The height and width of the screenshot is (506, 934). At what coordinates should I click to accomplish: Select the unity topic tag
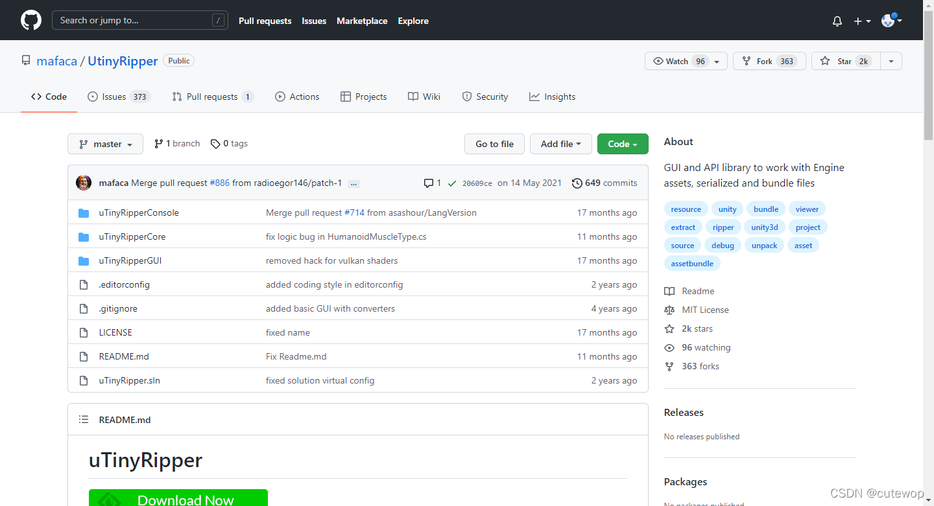click(727, 209)
